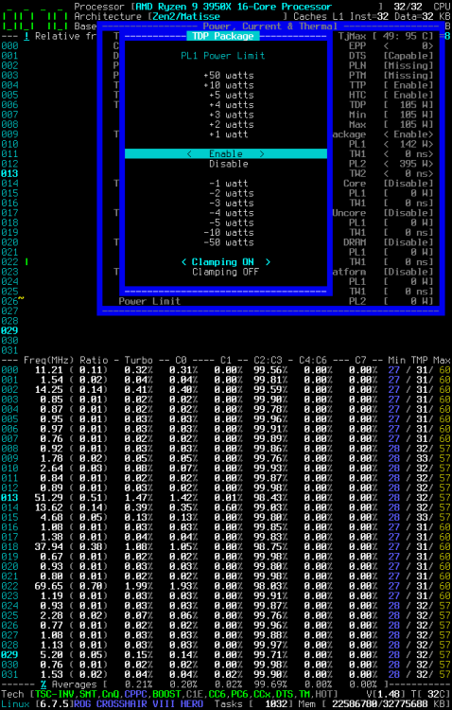Open the EPP value field
Screen dimensions: 452x710
pos(409,45)
